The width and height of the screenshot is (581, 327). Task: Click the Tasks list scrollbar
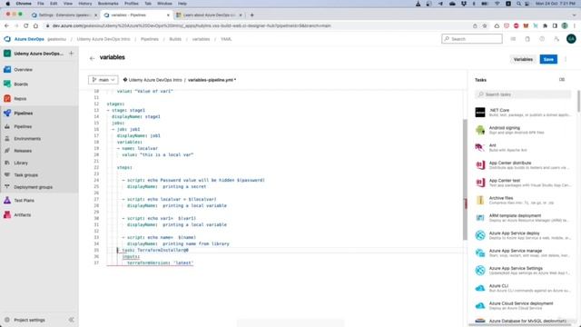tap(578, 101)
